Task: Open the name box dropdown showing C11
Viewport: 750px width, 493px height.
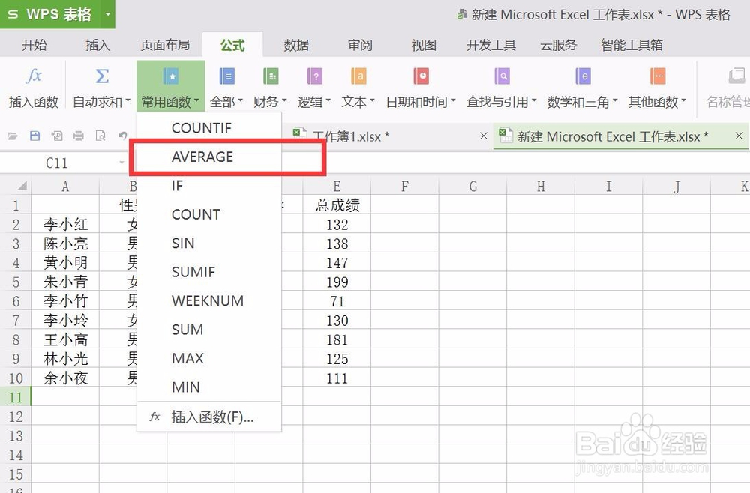Action: [122, 163]
